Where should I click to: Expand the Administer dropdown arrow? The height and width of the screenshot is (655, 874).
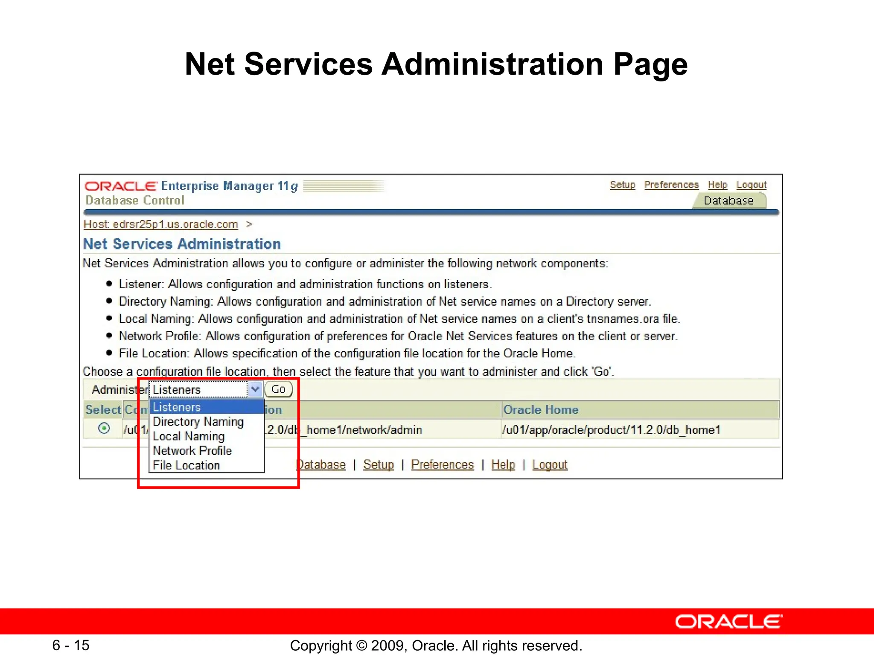[255, 389]
